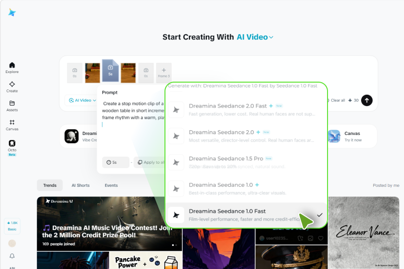Click the Seedance 2.0 Fast model icon

(x=176, y=110)
